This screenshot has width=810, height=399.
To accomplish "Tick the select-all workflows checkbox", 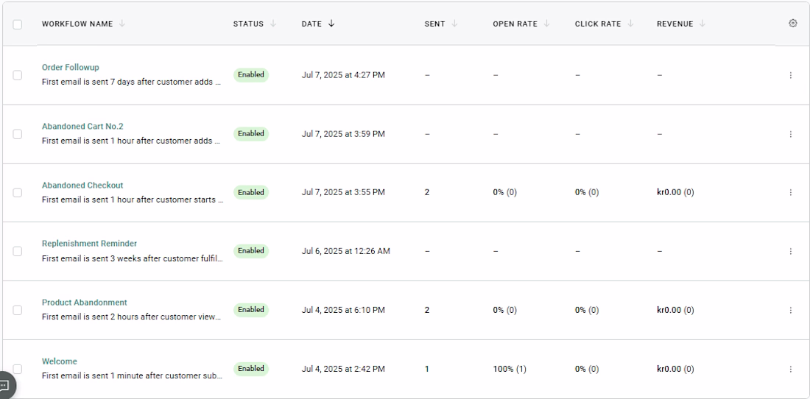I will (18, 24).
